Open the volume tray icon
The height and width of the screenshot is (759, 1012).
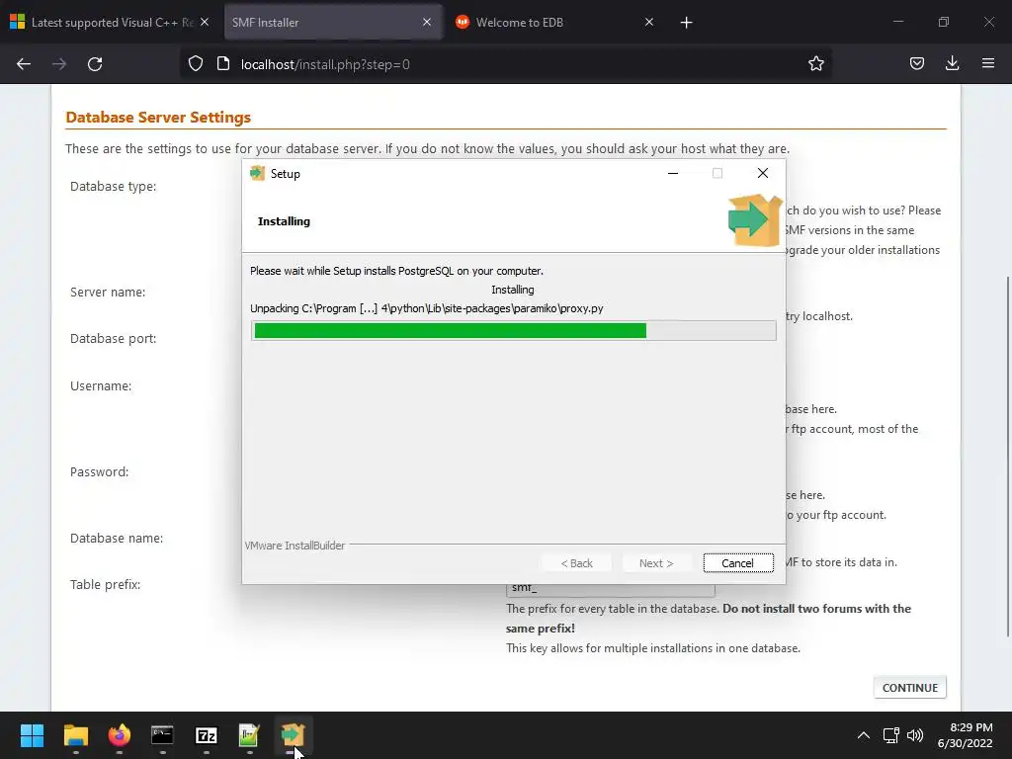[915, 735]
